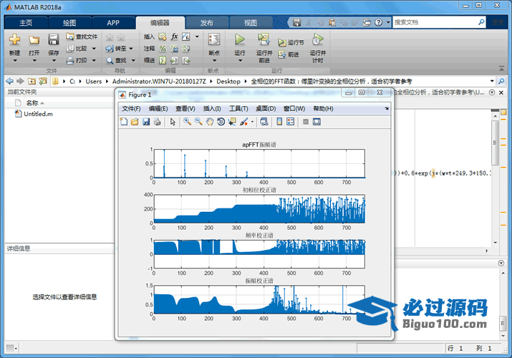Click Print Figure icon in Figure 1 toolbar

coord(158,122)
